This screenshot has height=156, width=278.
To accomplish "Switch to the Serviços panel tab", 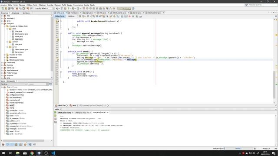I will coord(26,13).
